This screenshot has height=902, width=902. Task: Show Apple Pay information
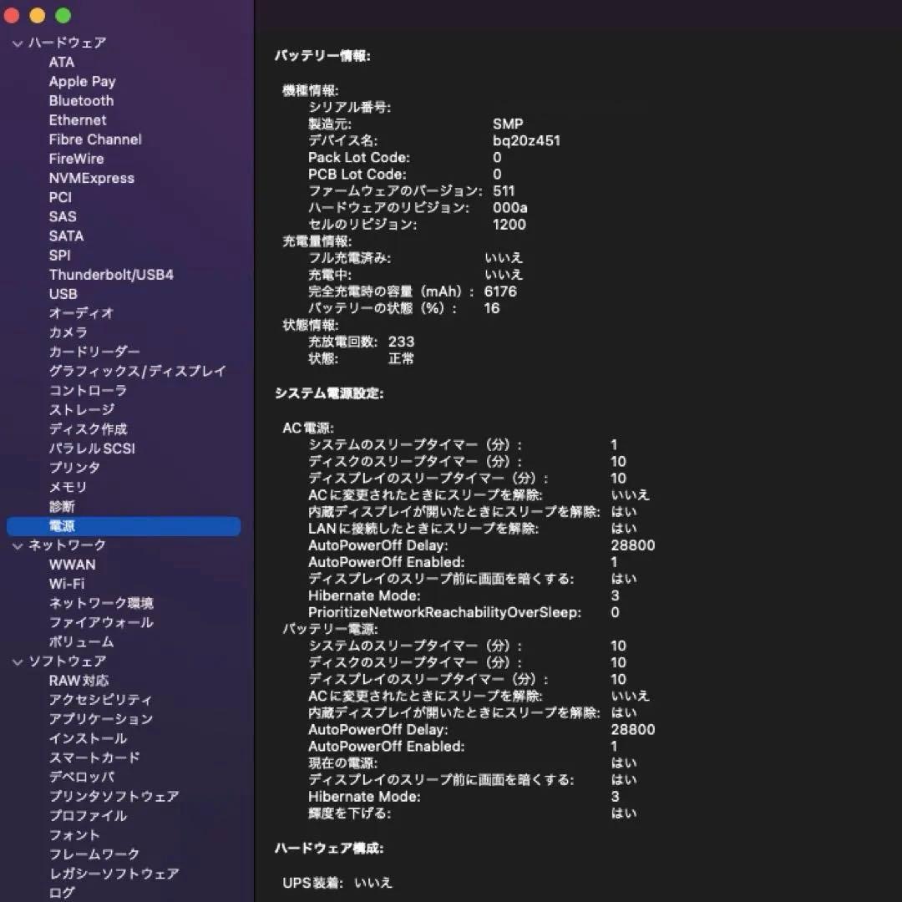pos(82,81)
